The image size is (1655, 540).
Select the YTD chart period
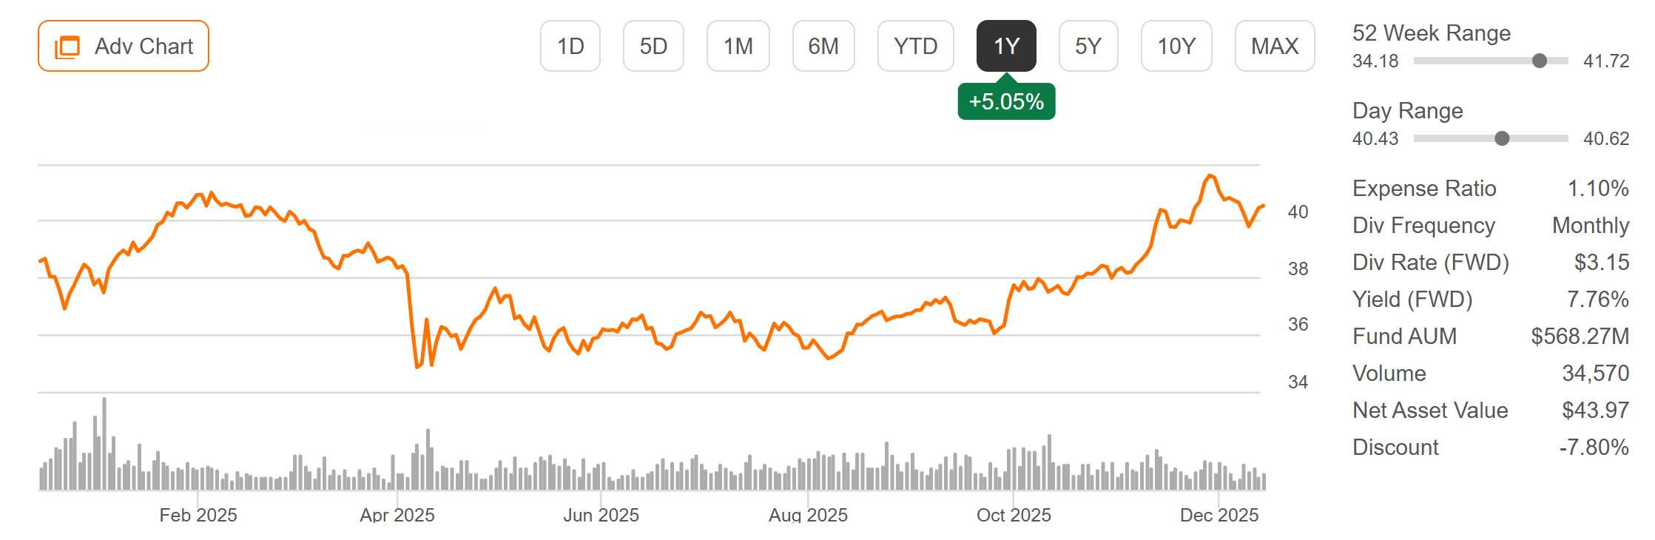click(x=916, y=45)
